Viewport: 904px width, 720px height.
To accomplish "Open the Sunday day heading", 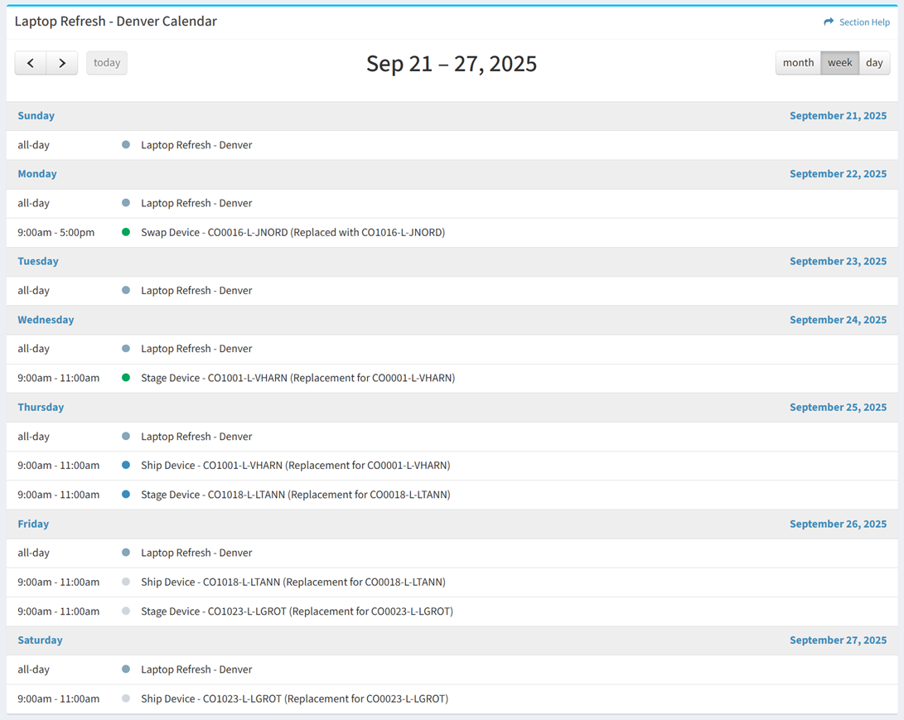I will [x=36, y=116].
